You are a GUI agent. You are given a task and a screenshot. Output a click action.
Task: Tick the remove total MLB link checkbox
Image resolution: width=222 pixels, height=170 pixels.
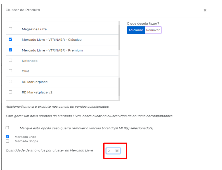[x=7, y=128]
